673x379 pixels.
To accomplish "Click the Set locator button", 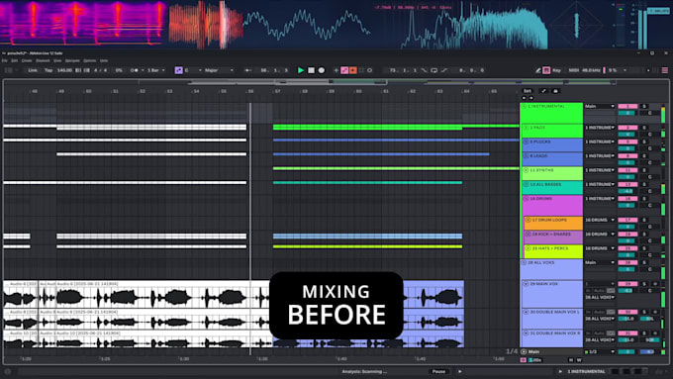I will 528,91.
